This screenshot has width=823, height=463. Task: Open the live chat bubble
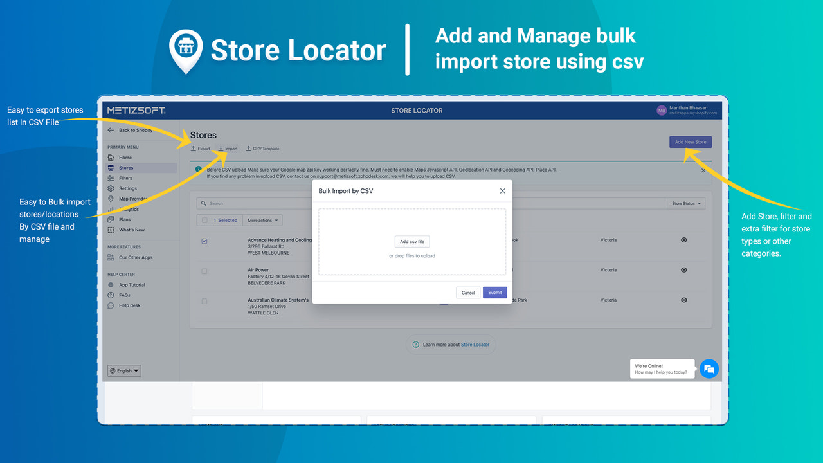point(709,368)
